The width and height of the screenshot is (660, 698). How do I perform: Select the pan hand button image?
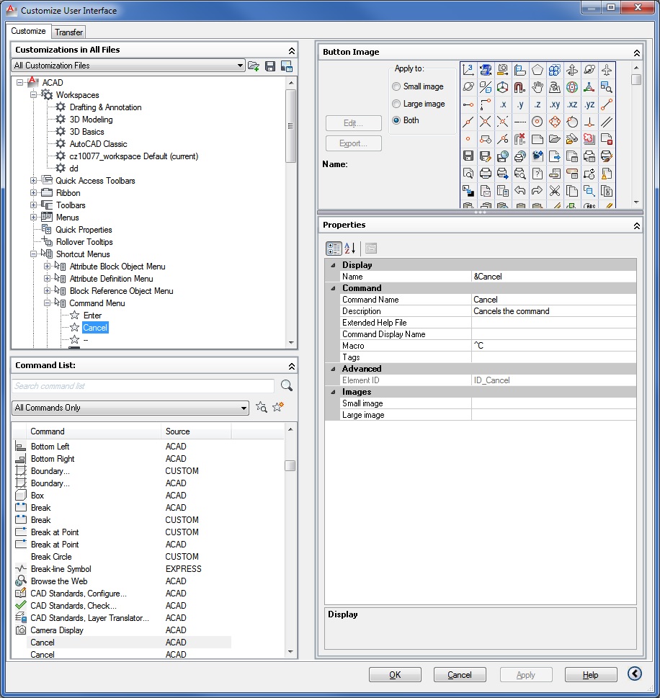tap(538, 87)
